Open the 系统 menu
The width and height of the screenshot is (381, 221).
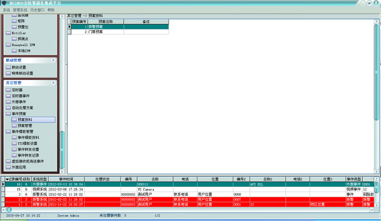6,10
